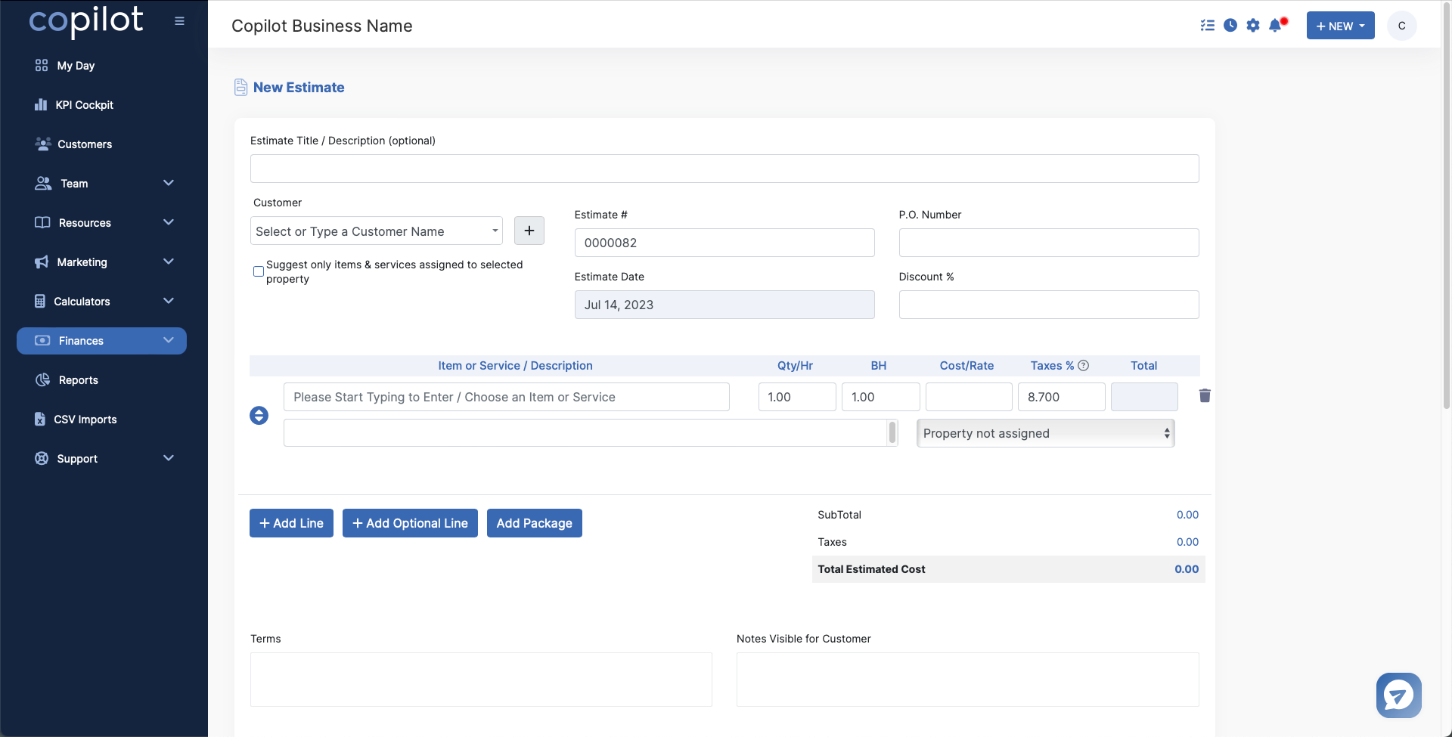
Task: Open Reports menu item
Action: pyautogui.click(x=79, y=380)
